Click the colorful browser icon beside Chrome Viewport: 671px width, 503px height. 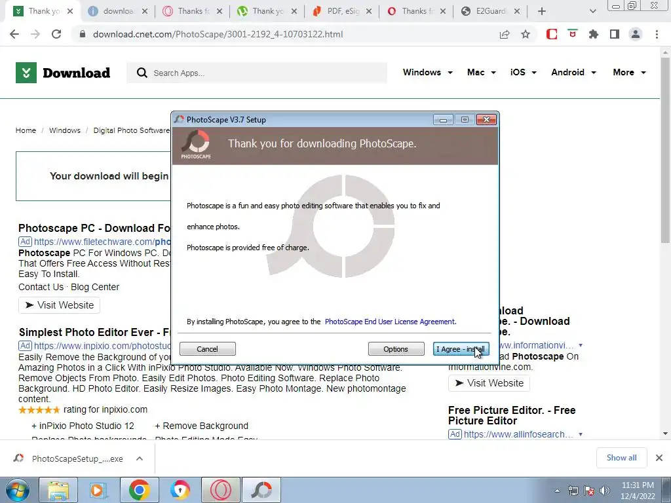pos(180,490)
